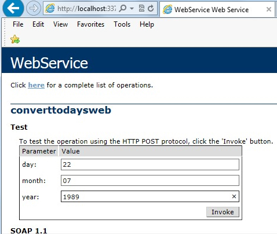277x234 pixels.
Task: Click the WebService banner title
Action: [49, 63]
